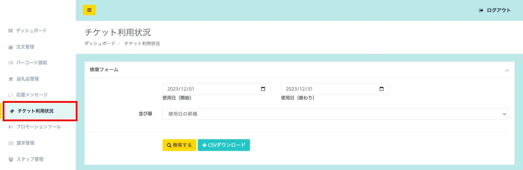The height and width of the screenshot is (170, 523).
Task: Click the start date field 2023/12/01
Action: click(216, 89)
